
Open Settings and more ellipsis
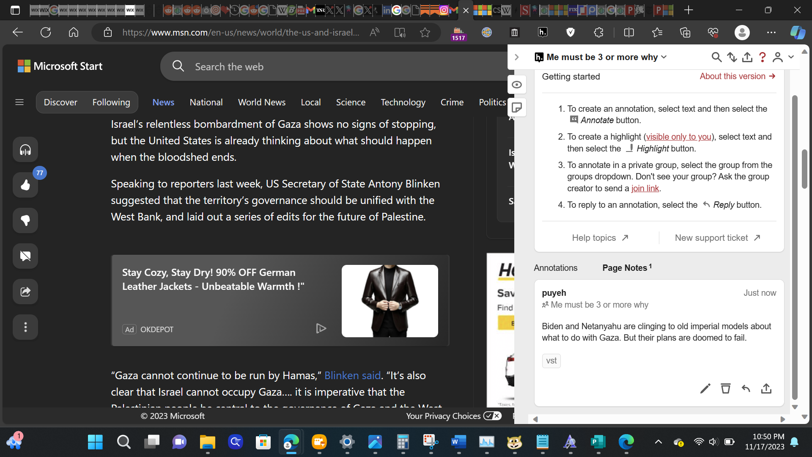771,33
